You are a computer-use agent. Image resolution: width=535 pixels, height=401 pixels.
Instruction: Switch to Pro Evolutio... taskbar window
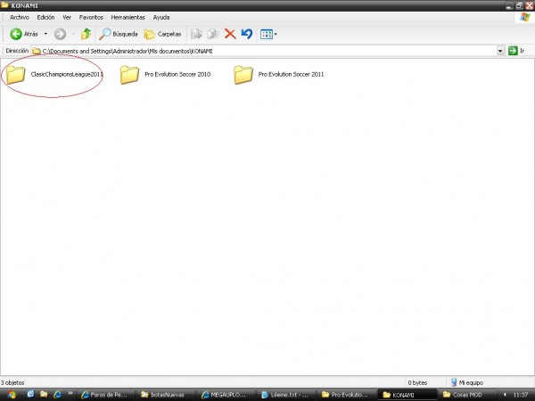point(345,395)
